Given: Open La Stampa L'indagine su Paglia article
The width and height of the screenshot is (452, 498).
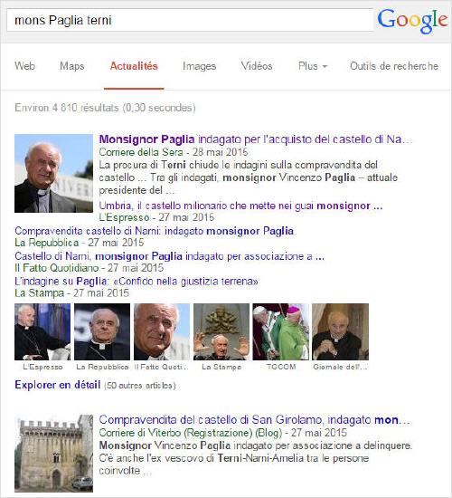Looking at the screenshot, I should tap(137, 281).
